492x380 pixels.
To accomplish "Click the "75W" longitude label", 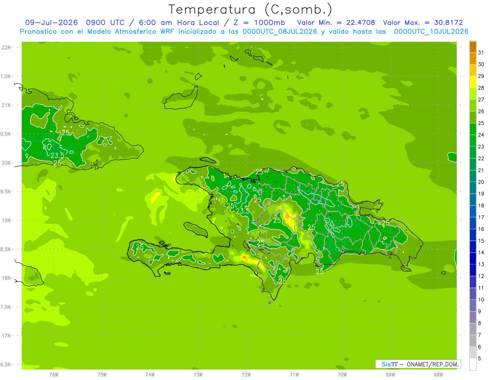I will pyautogui.click(x=102, y=375).
